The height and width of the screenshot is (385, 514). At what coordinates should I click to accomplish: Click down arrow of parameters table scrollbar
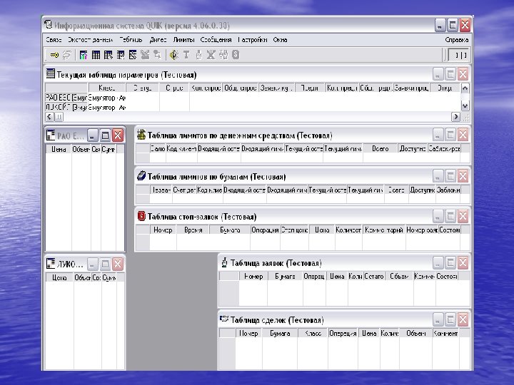coord(465,106)
